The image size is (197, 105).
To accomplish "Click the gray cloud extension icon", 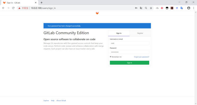I will pyautogui.click(x=157, y=8).
